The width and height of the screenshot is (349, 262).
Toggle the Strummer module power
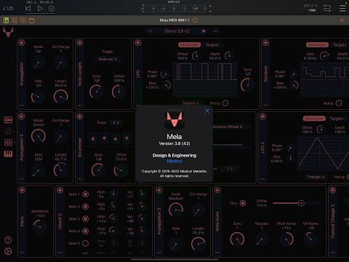tap(79, 116)
